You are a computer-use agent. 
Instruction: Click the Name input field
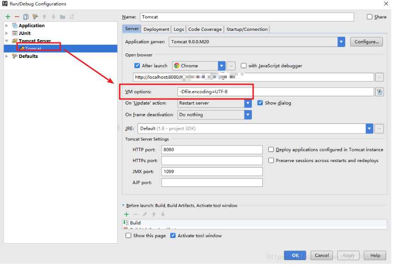247,17
